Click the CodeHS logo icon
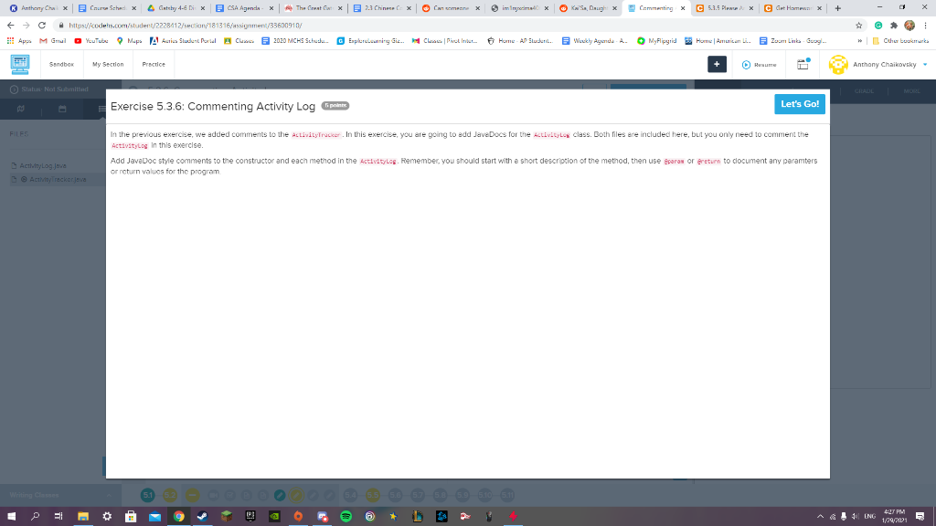The height and width of the screenshot is (526, 936). pyautogui.click(x=20, y=64)
